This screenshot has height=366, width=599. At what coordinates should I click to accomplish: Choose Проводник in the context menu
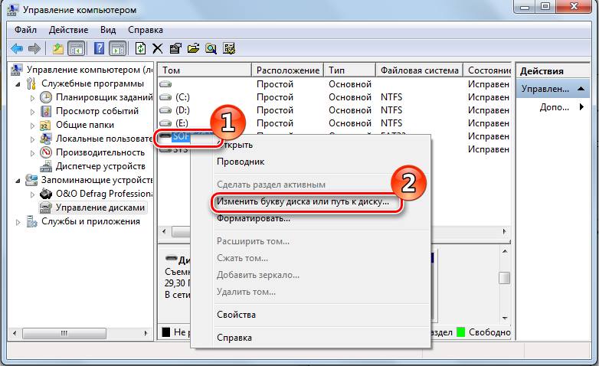[x=310, y=162]
